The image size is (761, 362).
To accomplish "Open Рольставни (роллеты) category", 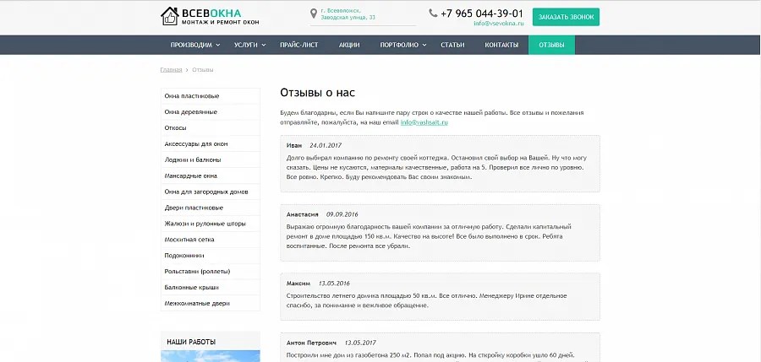I will point(211,272).
